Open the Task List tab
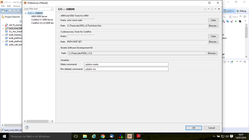The width and height of the screenshot is (249, 140). tap(234, 17)
